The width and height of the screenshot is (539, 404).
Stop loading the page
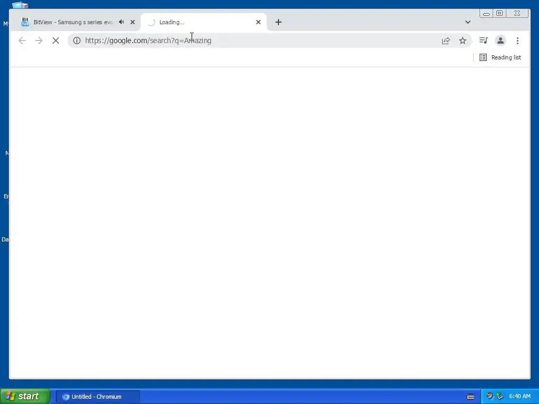56,41
